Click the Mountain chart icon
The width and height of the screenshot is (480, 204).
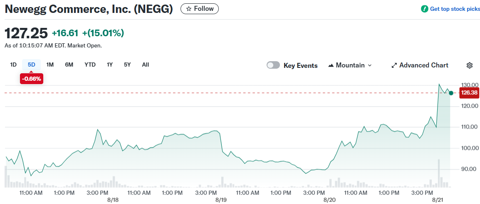point(331,65)
